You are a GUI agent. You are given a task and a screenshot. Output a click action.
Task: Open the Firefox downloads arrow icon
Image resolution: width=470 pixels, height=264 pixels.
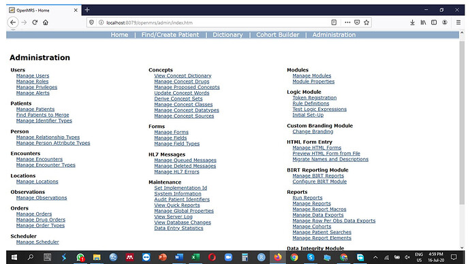coord(413,22)
